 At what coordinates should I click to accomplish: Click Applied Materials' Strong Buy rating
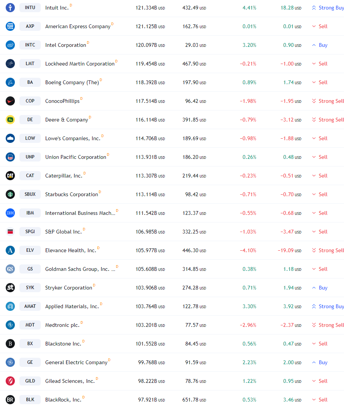click(x=328, y=306)
